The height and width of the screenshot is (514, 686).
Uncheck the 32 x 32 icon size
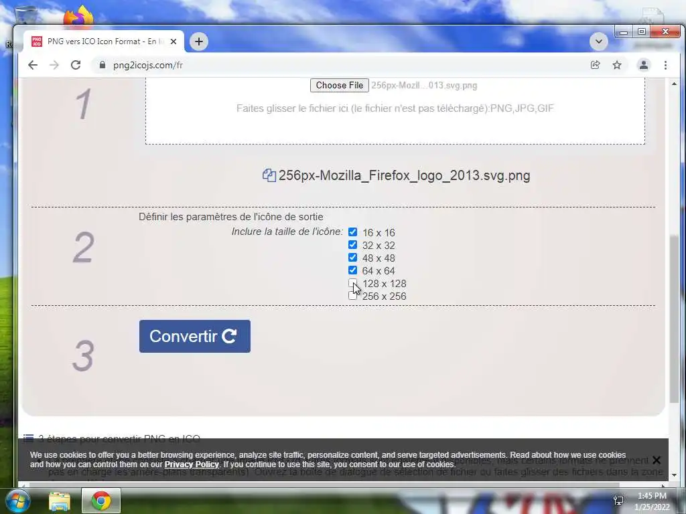(x=352, y=245)
